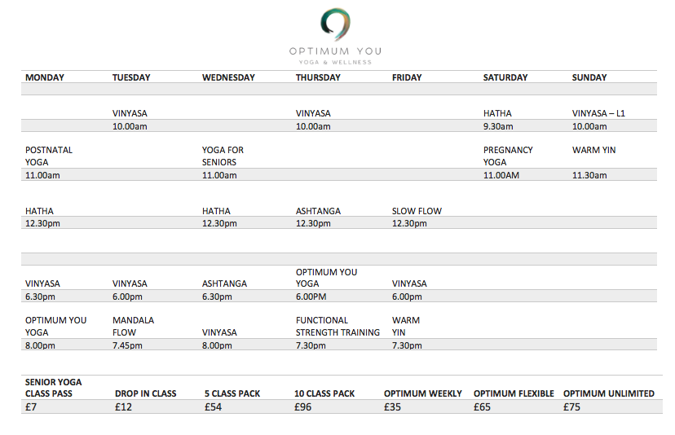Viewport: 675px width, 435px height.
Task: Click the OPTIMUM UNLIMITED pricing heading
Action: (608, 393)
